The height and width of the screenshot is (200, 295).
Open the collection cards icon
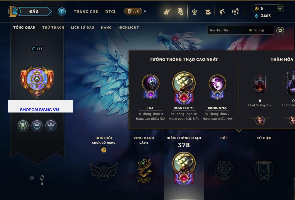[x=180, y=12]
